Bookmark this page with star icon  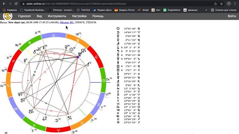(221, 4)
